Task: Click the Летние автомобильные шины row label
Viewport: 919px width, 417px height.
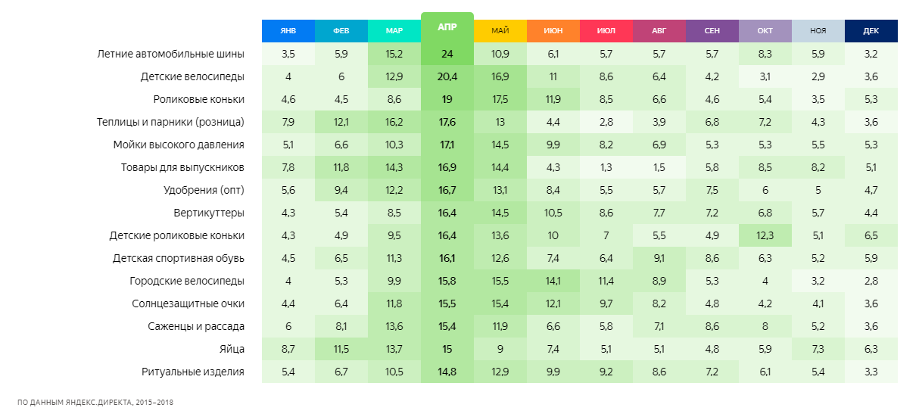Action: (171, 54)
